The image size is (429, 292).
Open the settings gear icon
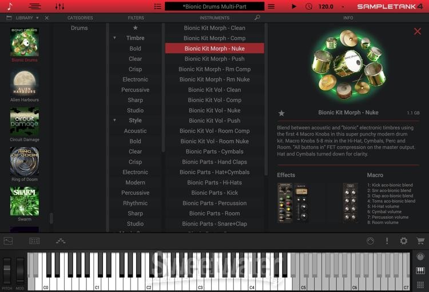tap(404, 241)
